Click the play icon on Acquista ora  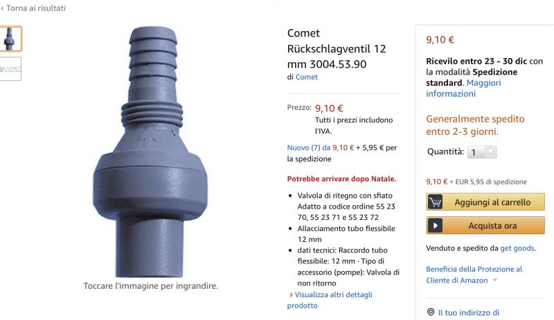coord(436,225)
